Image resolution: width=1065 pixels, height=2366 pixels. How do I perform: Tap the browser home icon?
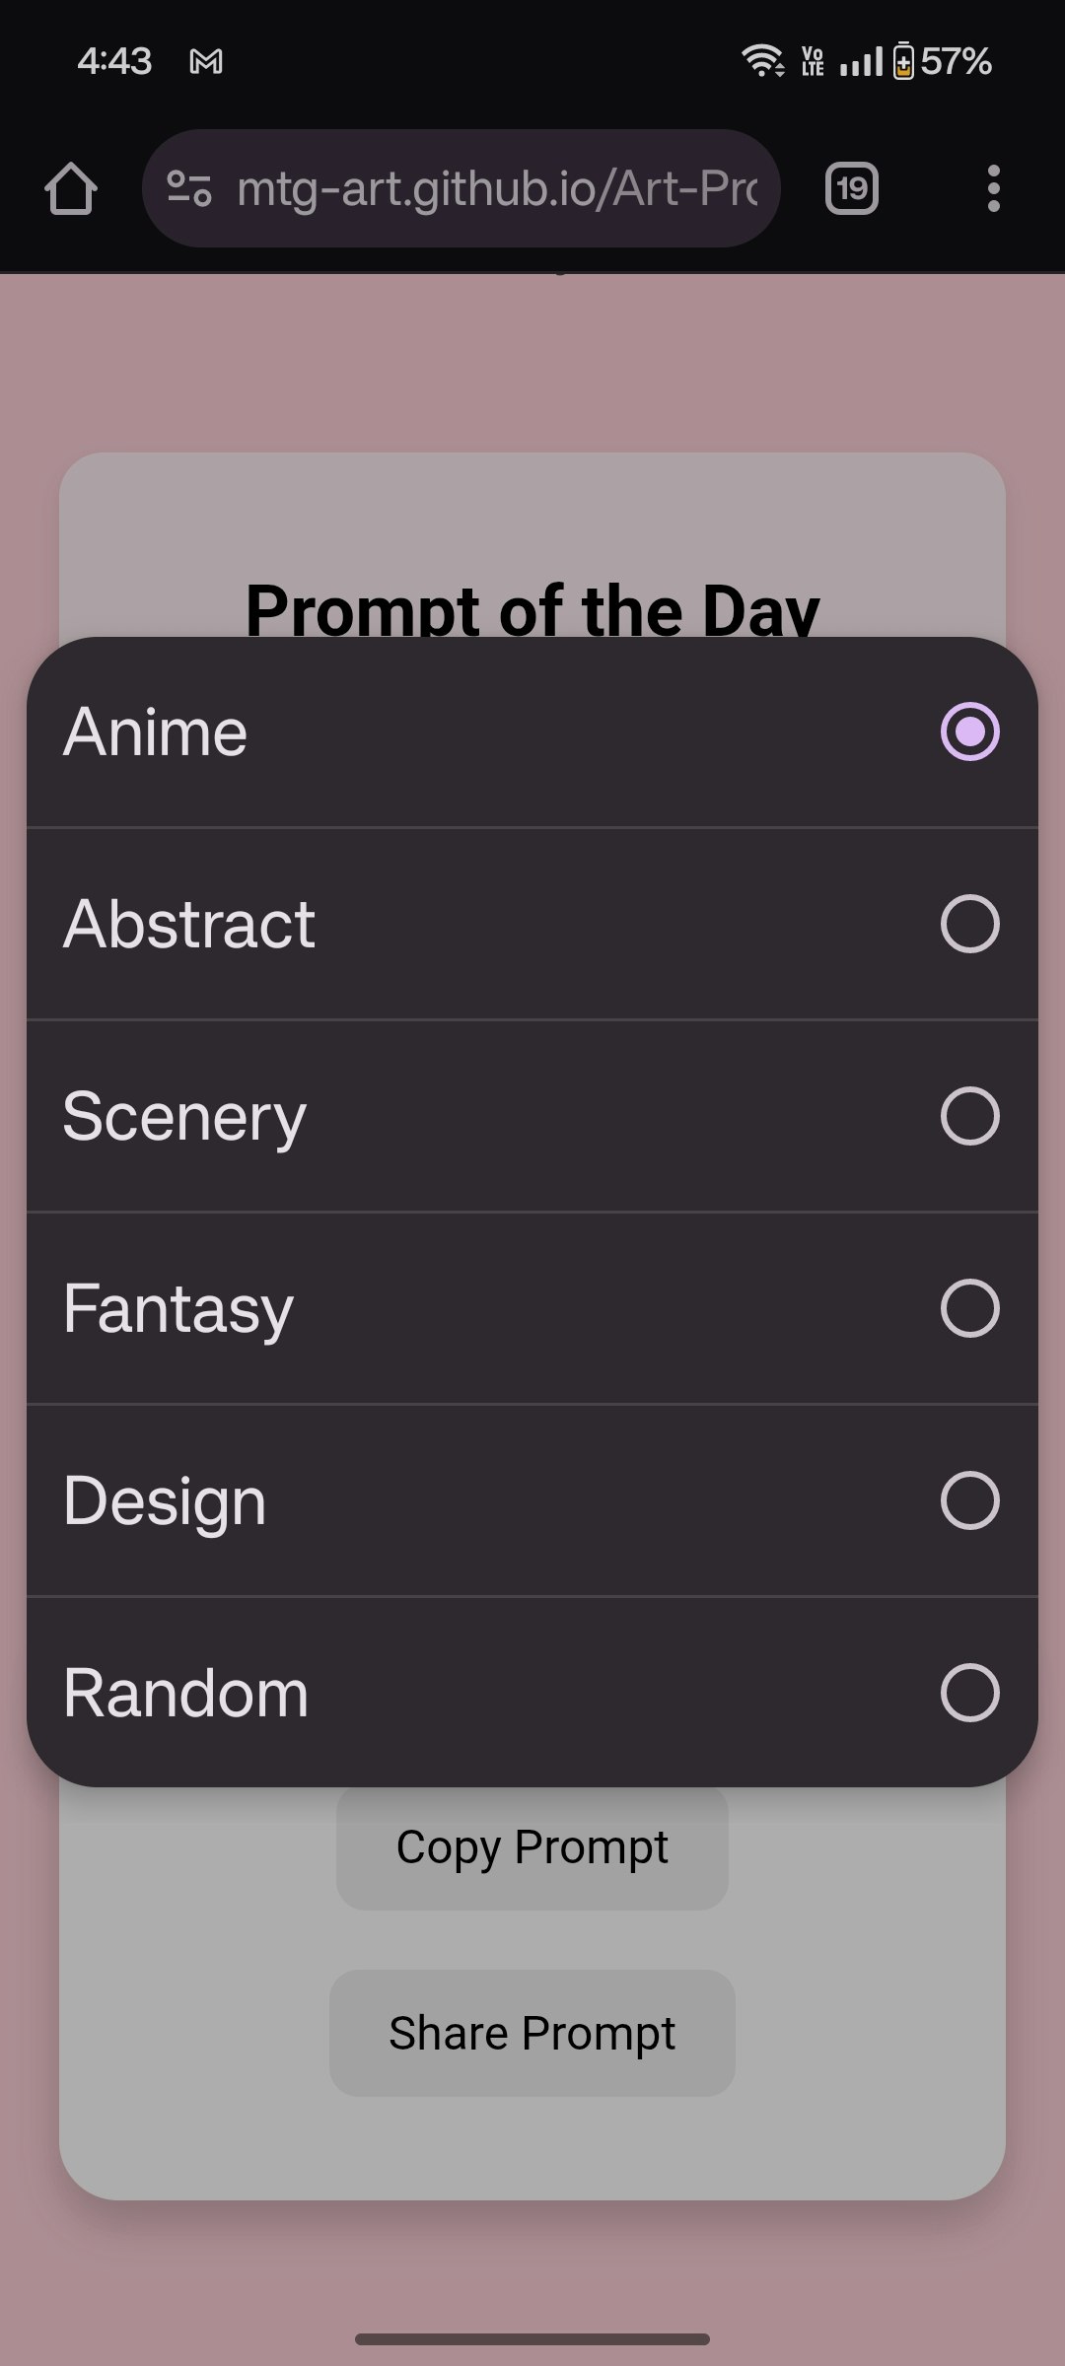coord(71,188)
